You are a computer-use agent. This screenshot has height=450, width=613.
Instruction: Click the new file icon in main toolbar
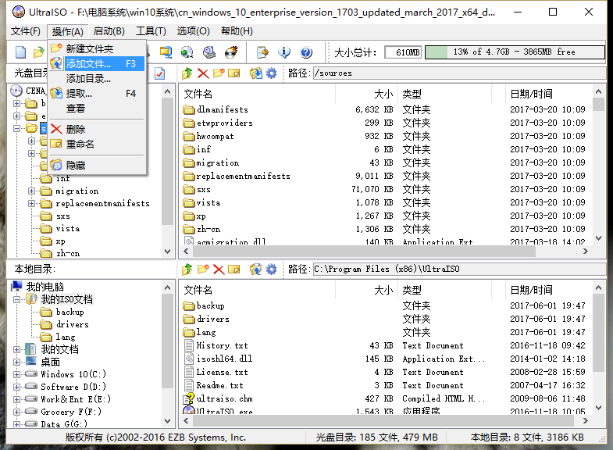tap(21, 52)
